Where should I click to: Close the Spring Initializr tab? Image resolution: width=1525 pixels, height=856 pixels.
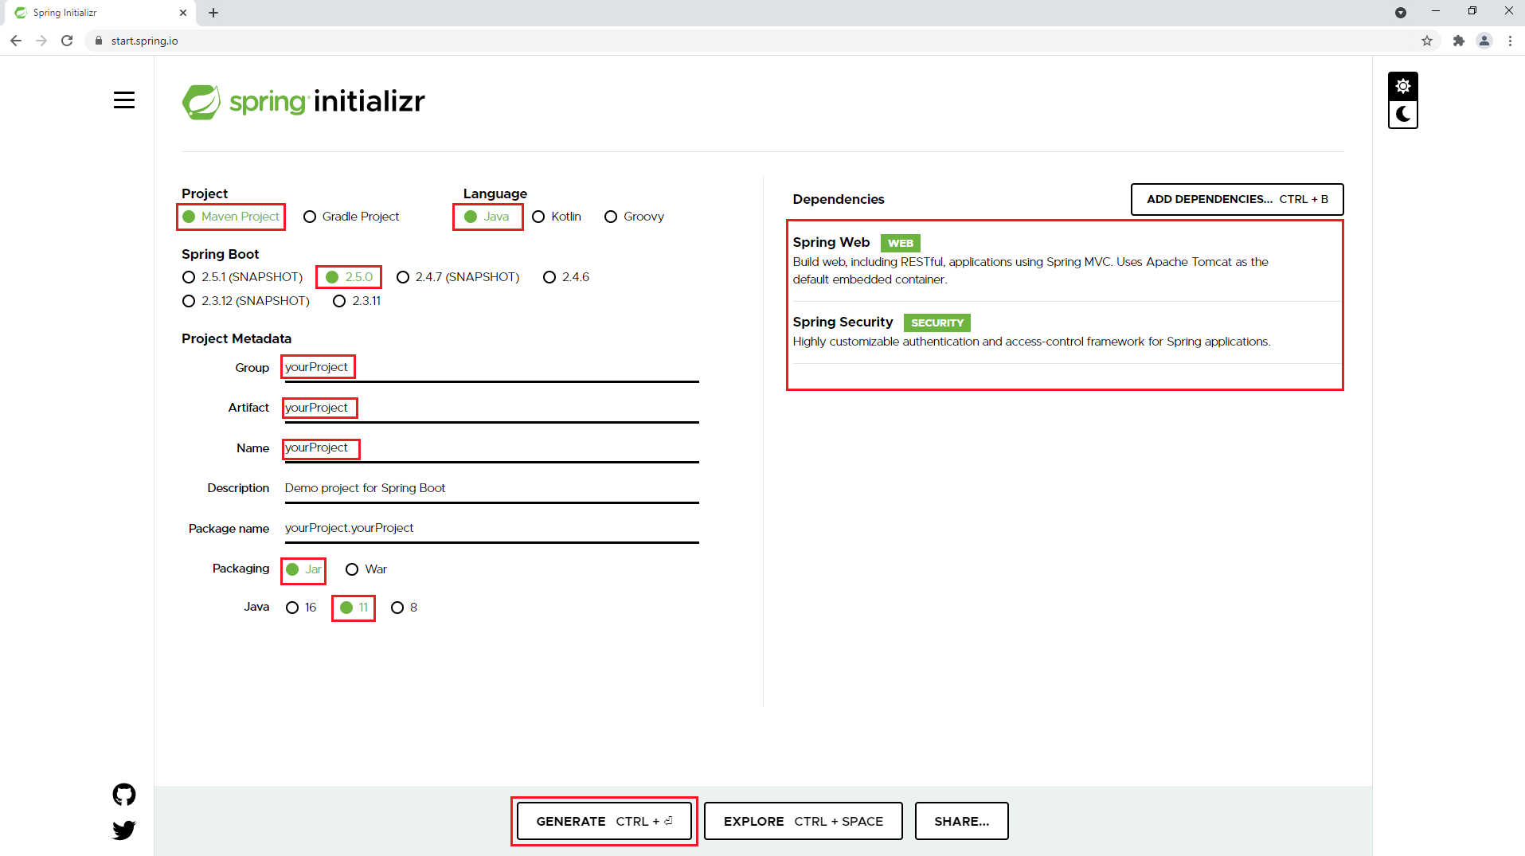pos(183,13)
